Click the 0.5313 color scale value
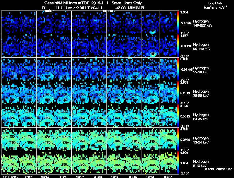Image resolution: width=234 pixels, height=178 pixels. (185, 116)
